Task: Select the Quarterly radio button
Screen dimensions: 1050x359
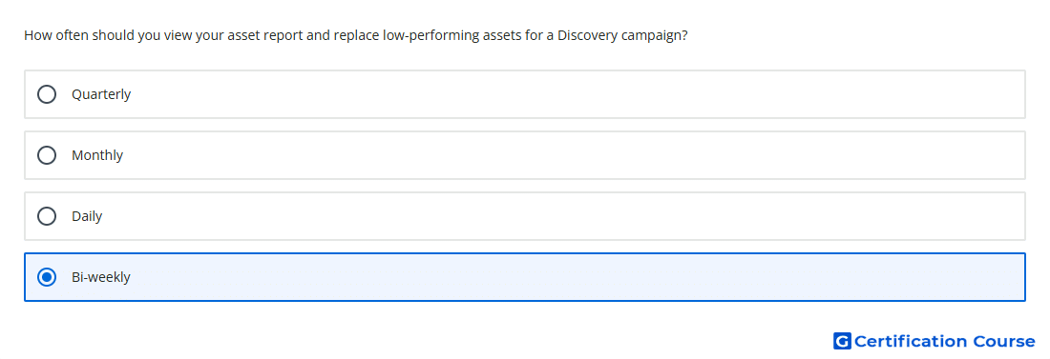Action: [x=46, y=94]
